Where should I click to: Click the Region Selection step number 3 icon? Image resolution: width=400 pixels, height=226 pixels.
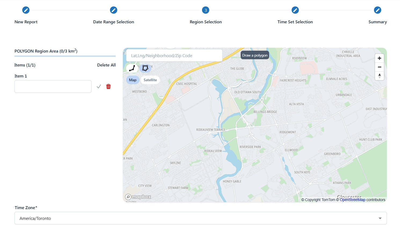(206, 10)
